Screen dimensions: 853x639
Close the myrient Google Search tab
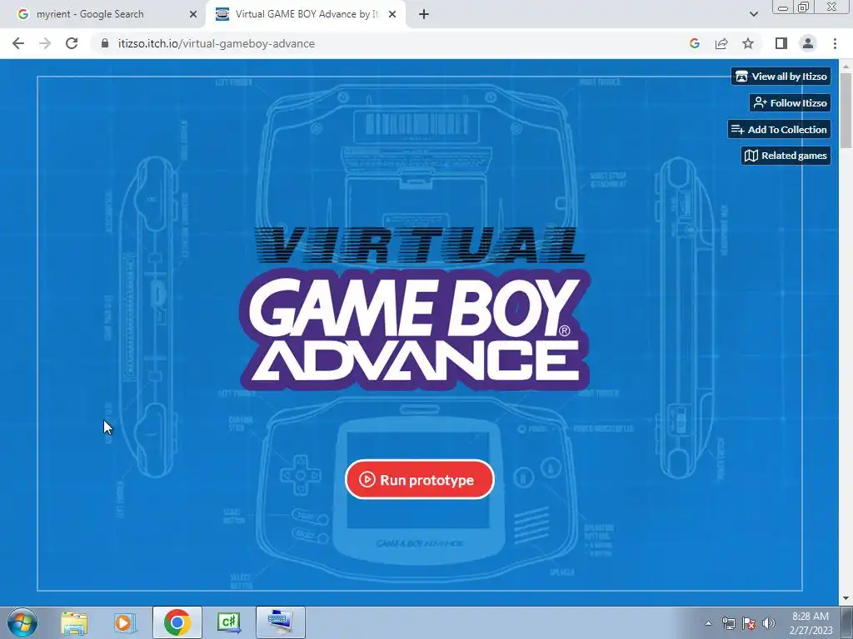(x=193, y=15)
